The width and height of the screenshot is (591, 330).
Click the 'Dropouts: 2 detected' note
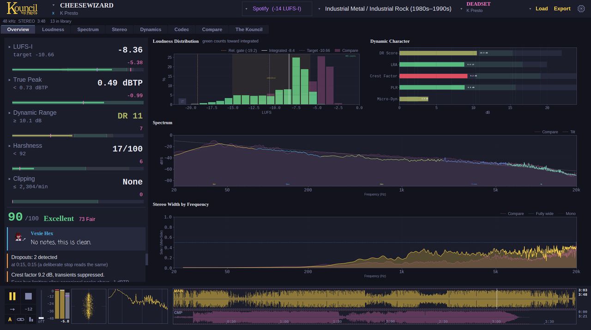click(x=34, y=258)
